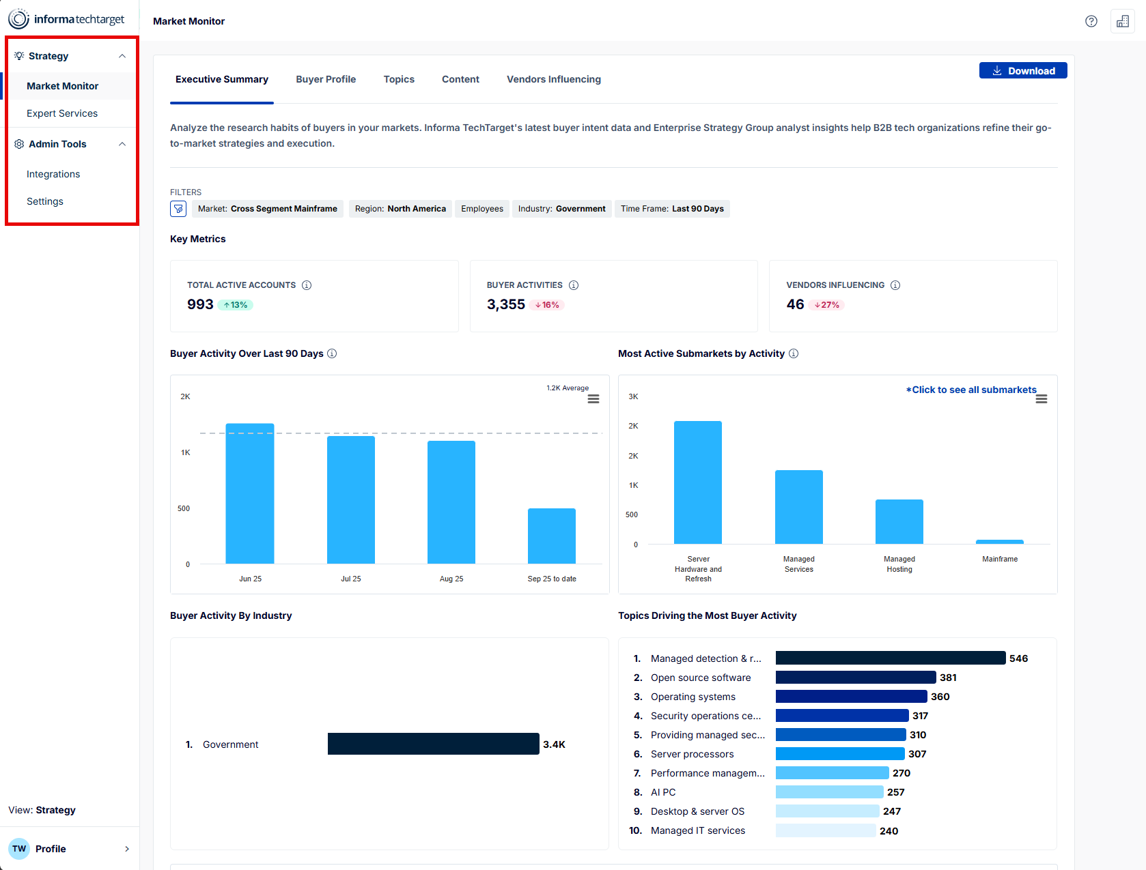Viewport: 1146px width, 870px height.
Task: Open the Region: North America filter
Action: pyautogui.click(x=400, y=209)
